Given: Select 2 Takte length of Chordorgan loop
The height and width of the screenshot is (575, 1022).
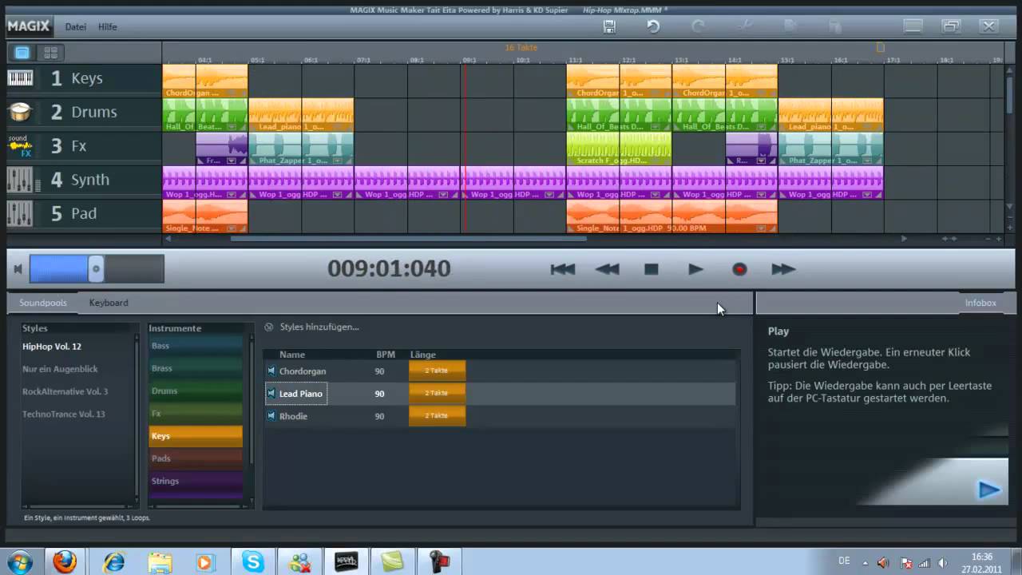Looking at the screenshot, I should pyautogui.click(x=437, y=371).
